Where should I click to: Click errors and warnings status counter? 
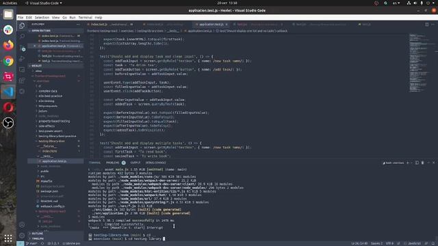(x=53, y=243)
